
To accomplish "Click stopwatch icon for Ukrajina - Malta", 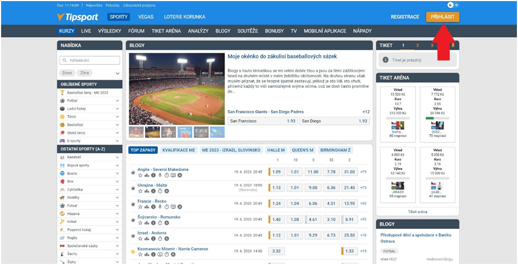I will pyautogui.click(x=160, y=191).
